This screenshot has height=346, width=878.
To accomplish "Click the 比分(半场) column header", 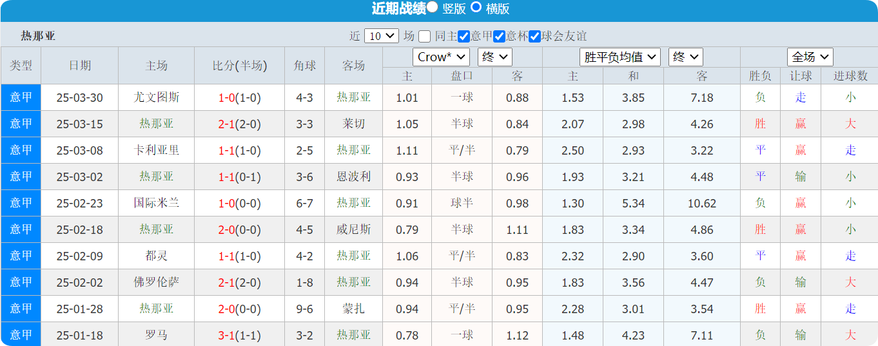I will [x=239, y=66].
